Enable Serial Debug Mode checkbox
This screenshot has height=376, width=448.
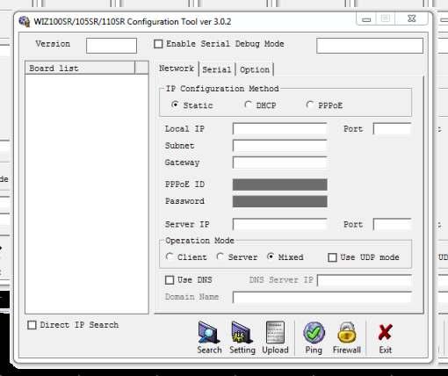(x=158, y=44)
